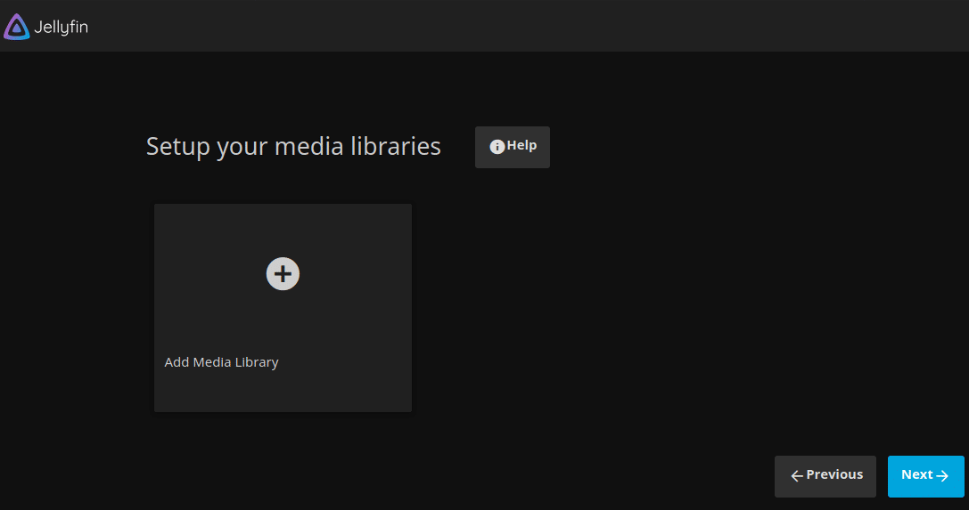This screenshot has width=969, height=510.
Task: Click the Jellyfin triangle logo icon
Action: pos(17,27)
